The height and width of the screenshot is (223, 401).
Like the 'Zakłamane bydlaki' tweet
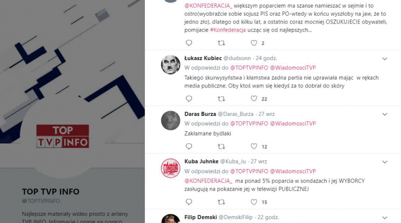click(x=254, y=146)
